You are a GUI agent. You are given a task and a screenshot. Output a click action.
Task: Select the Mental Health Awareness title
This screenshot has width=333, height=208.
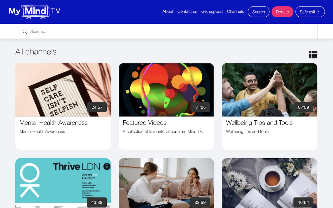(x=54, y=123)
